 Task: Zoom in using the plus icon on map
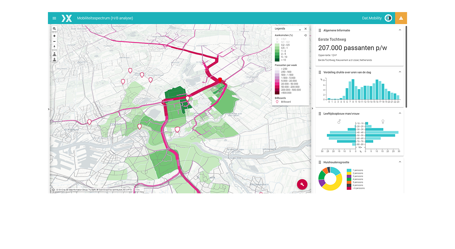(54, 36)
